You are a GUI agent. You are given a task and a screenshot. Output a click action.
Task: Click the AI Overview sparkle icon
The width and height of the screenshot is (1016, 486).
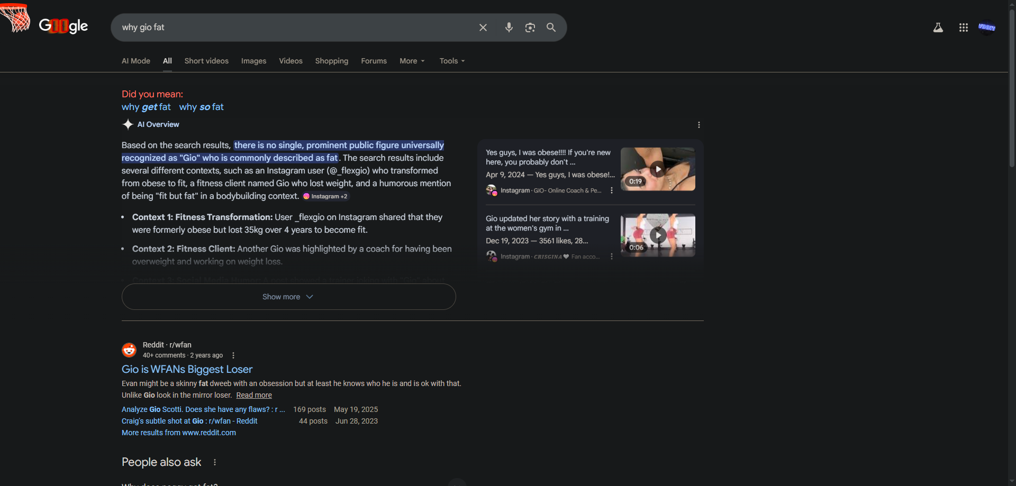(128, 124)
